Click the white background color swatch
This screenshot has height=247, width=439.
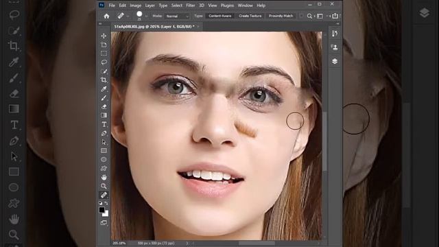click(106, 214)
